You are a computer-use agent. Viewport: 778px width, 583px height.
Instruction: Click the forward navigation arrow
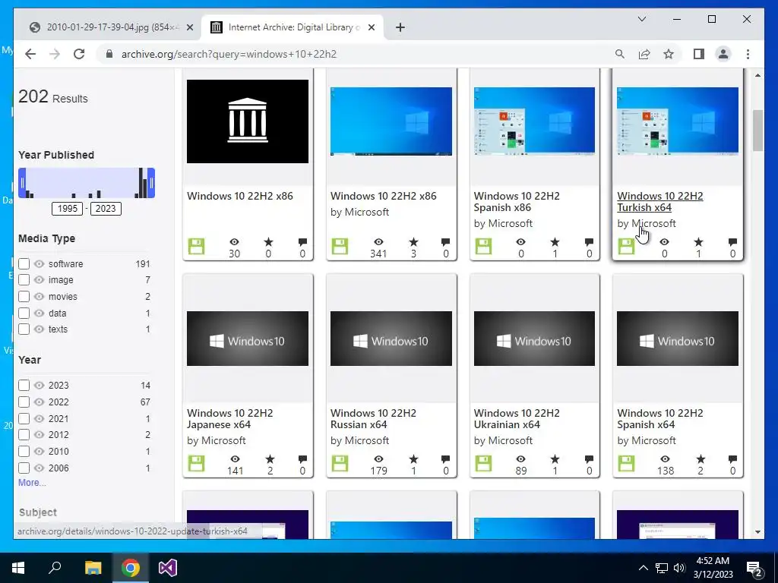tap(55, 54)
